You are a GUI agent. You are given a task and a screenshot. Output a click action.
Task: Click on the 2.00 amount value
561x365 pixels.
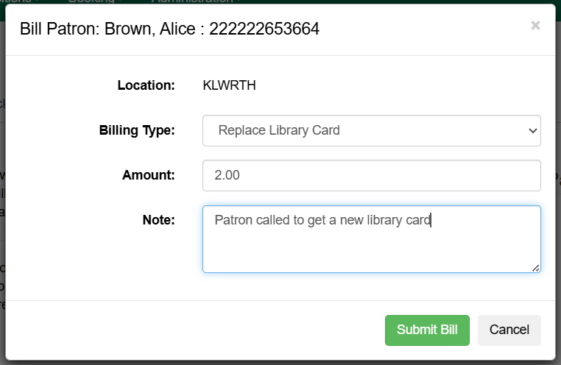[x=227, y=175]
